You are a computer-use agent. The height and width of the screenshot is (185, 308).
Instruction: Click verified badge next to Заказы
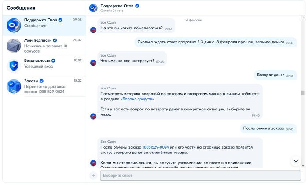tap(41, 81)
